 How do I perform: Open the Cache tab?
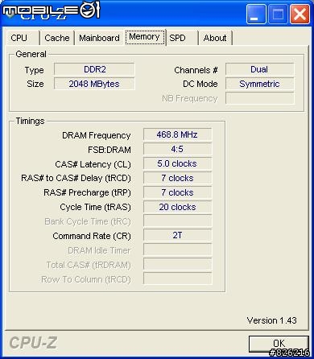coord(57,38)
